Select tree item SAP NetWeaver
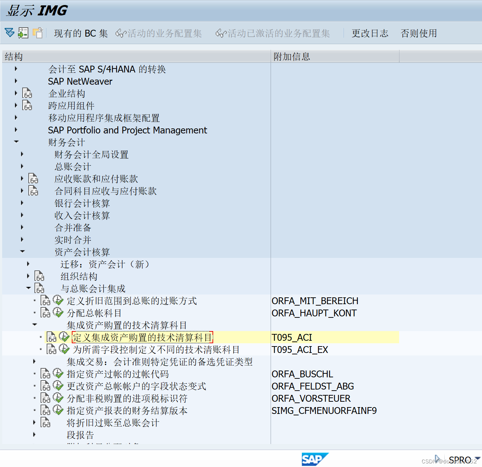The width and height of the screenshot is (482, 467). point(80,81)
